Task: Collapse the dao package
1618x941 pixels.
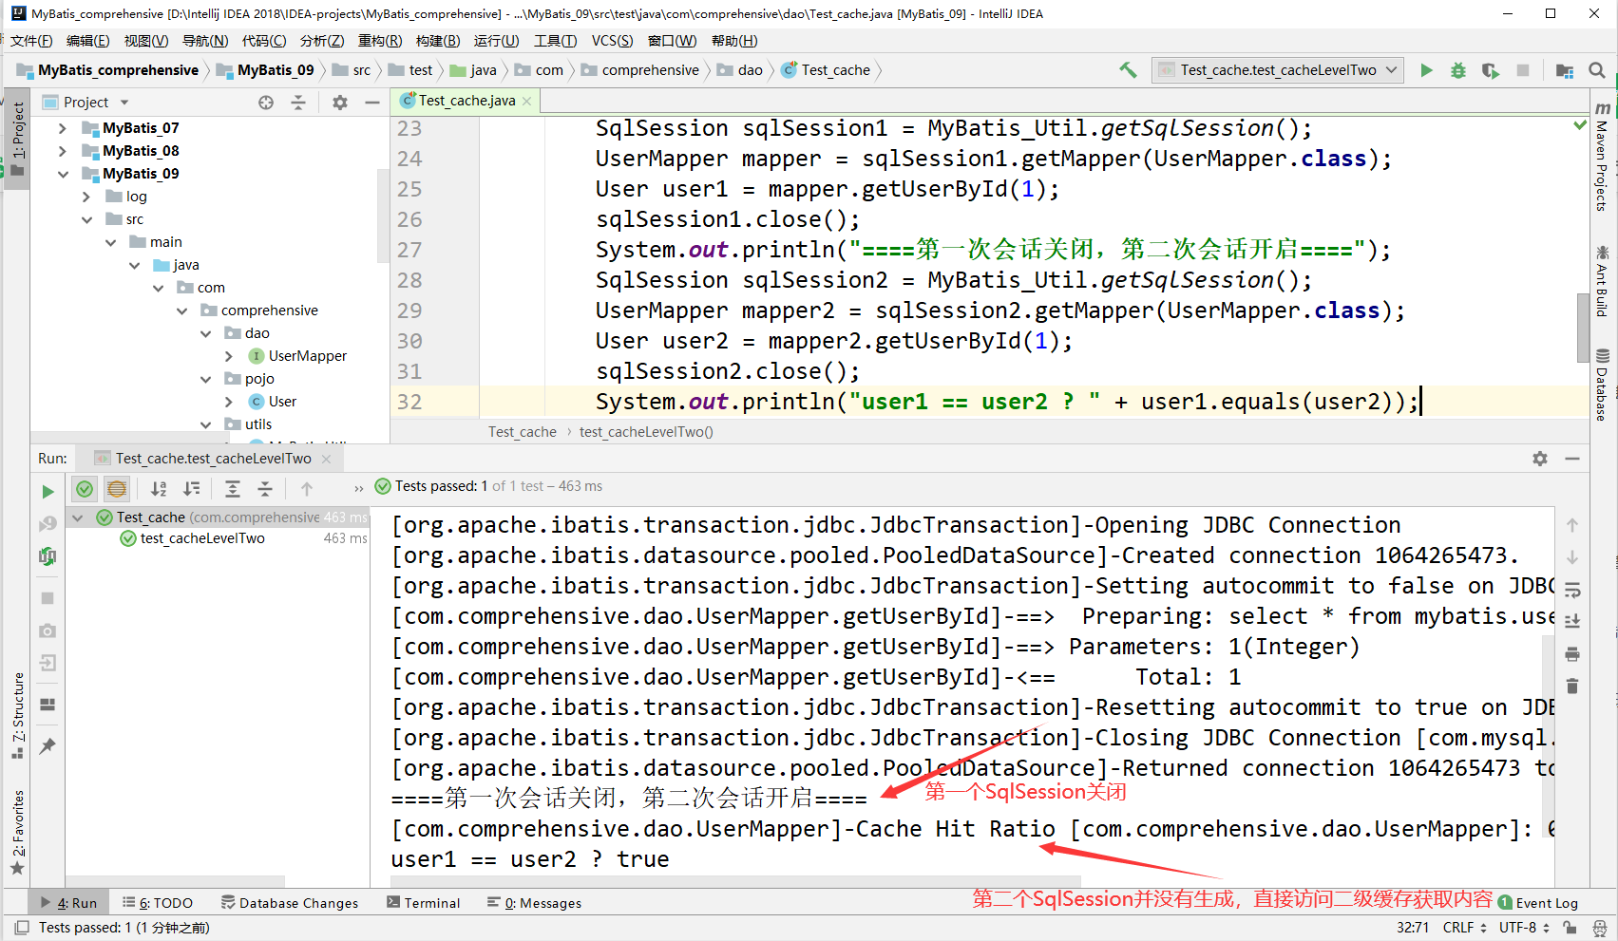Action: coord(205,333)
